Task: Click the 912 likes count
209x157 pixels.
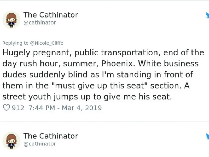Action: click(18, 108)
